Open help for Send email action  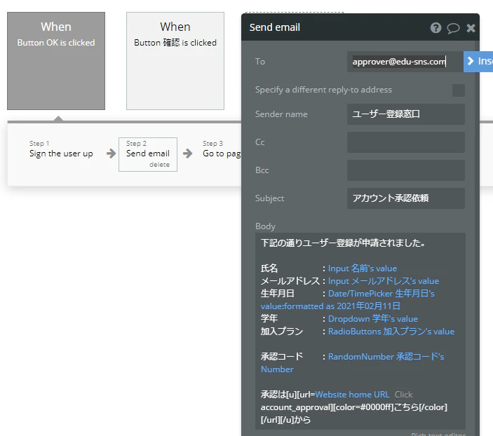[435, 28]
